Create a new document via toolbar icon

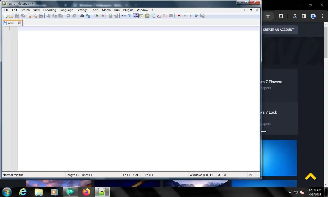coord(5,16)
